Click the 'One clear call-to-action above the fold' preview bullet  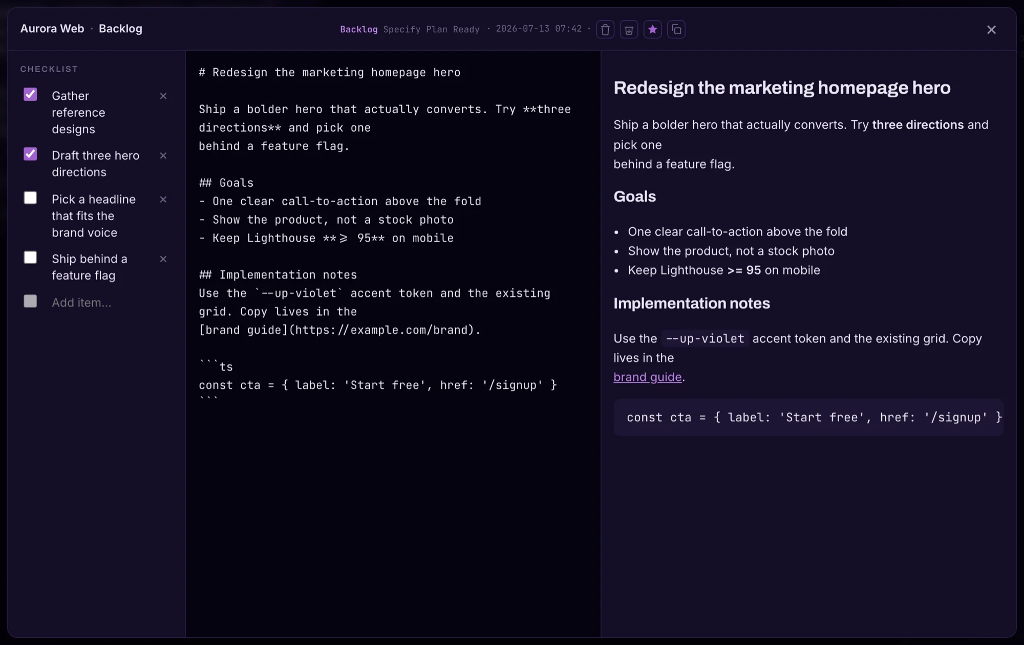pyautogui.click(x=737, y=232)
